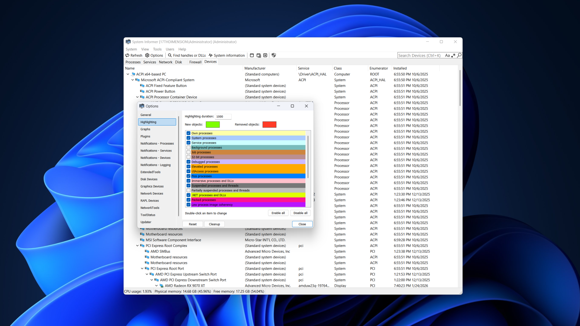Click the Highlighting duration input field
Image resolution: width=580 pixels, height=326 pixels.
click(223, 117)
